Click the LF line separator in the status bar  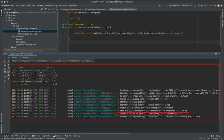204,139
